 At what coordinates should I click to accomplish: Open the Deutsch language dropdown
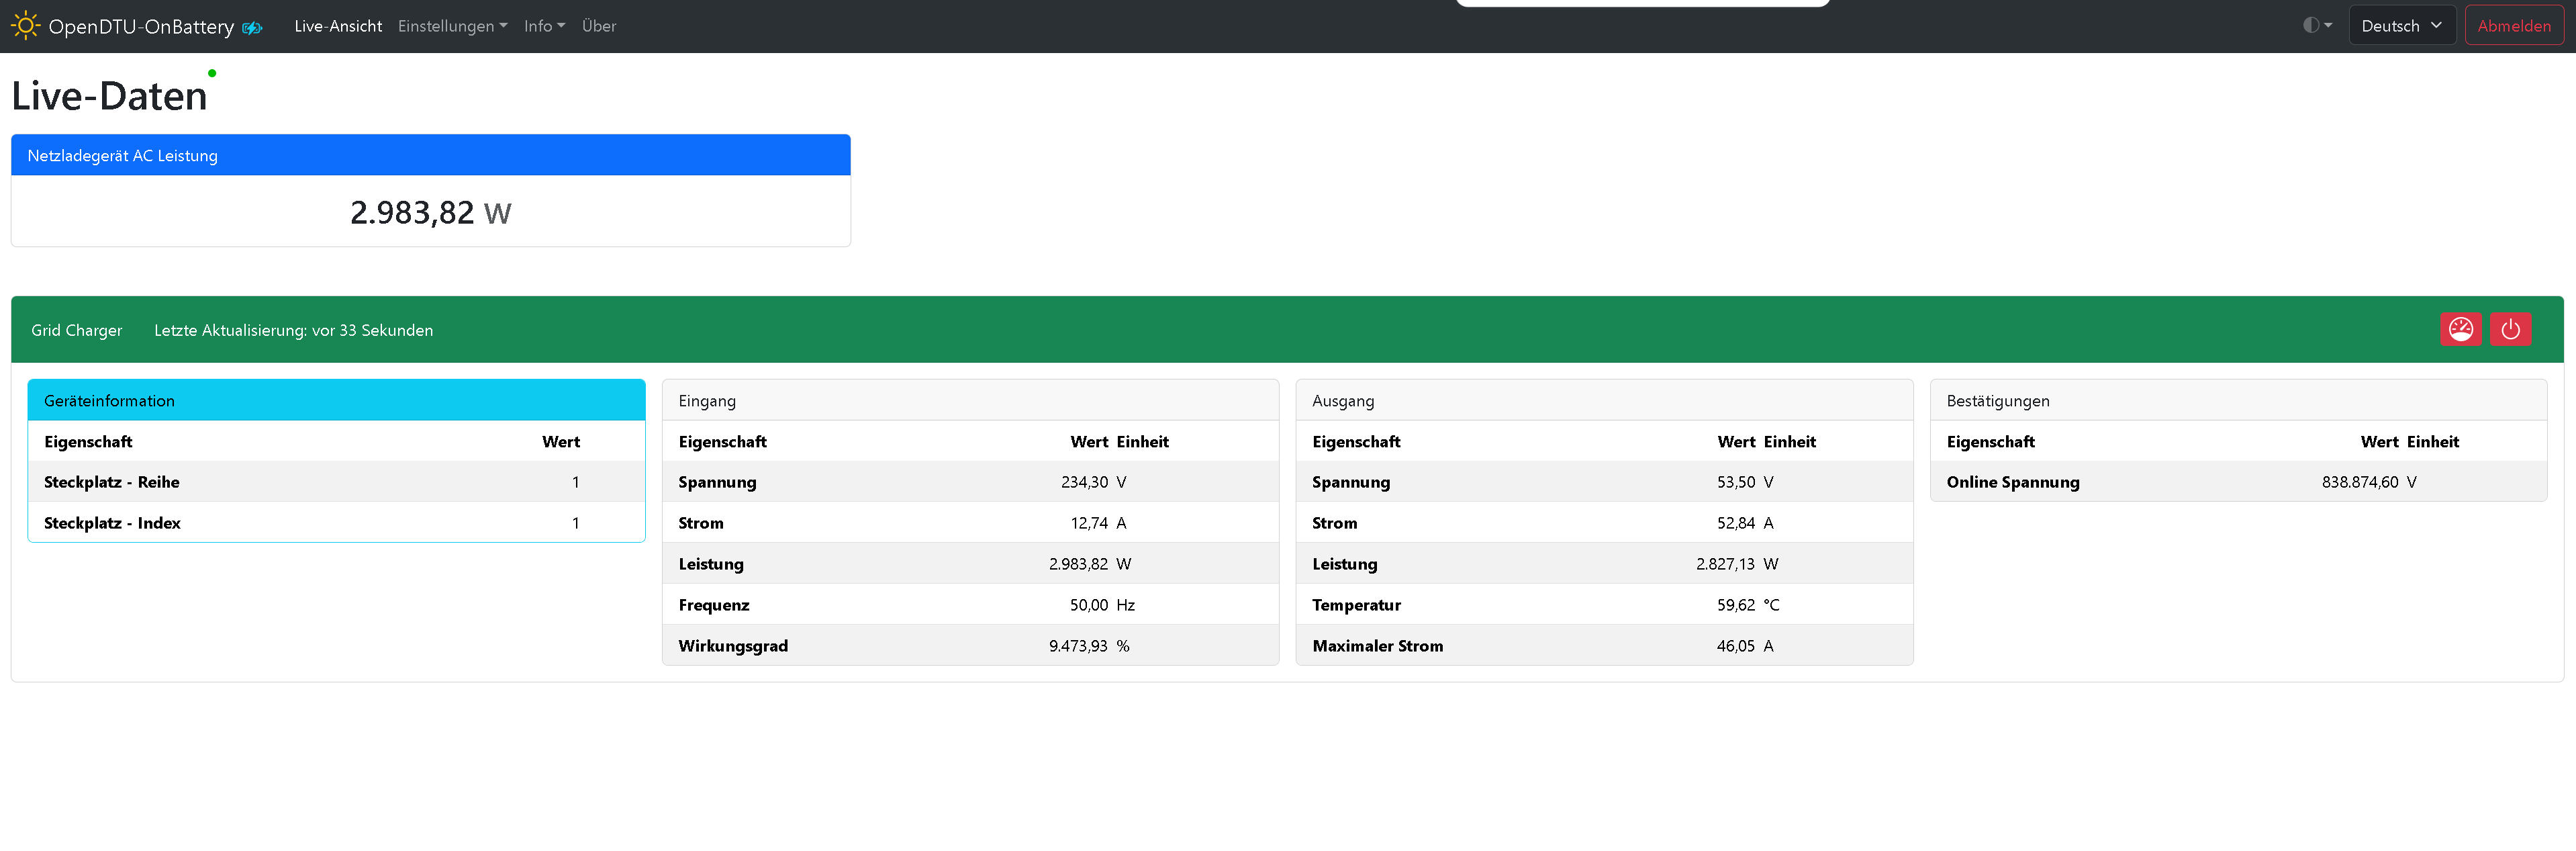tap(2402, 26)
